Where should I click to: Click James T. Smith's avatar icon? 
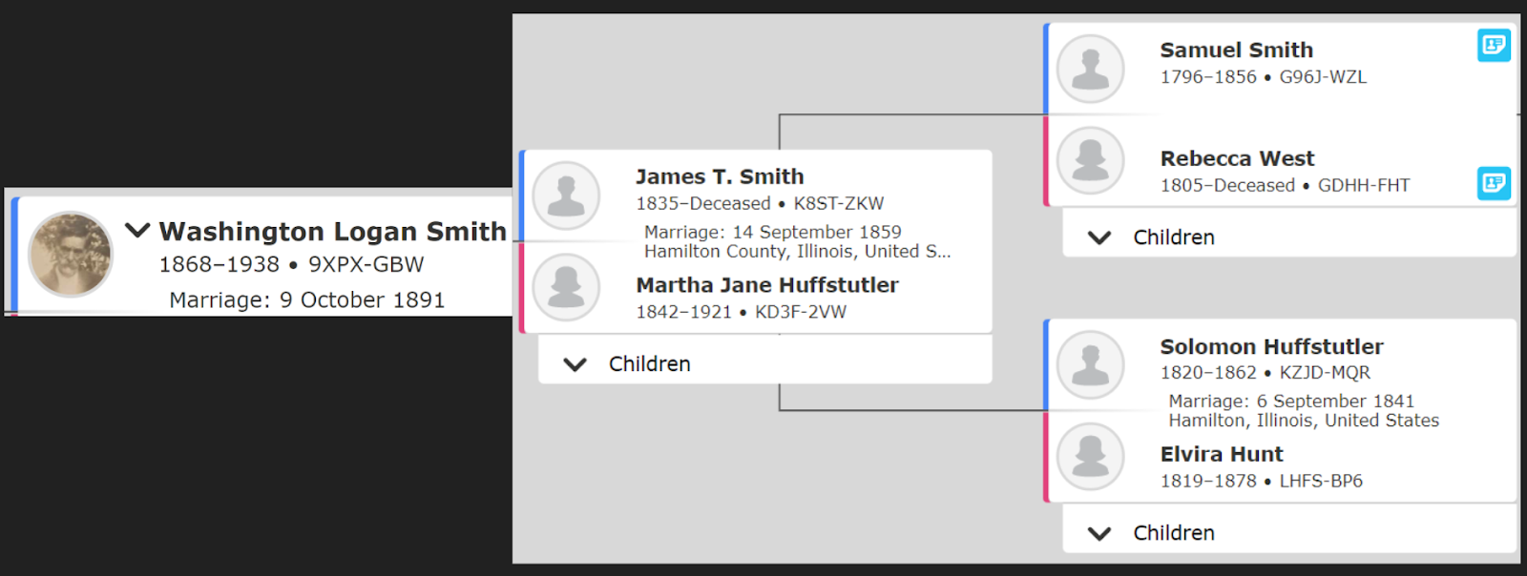coord(566,195)
